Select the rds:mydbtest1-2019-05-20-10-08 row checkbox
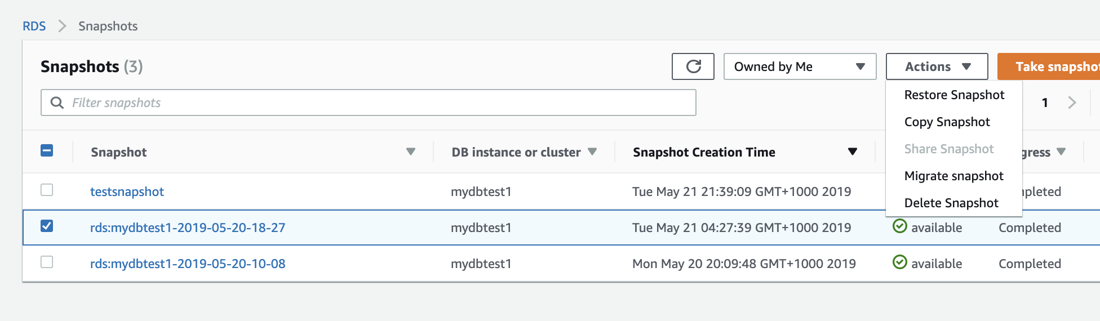 click(47, 262)
